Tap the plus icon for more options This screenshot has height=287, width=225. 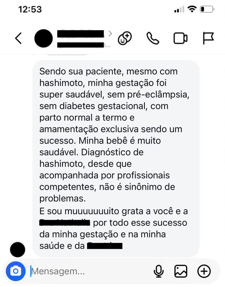pos(204,271)
